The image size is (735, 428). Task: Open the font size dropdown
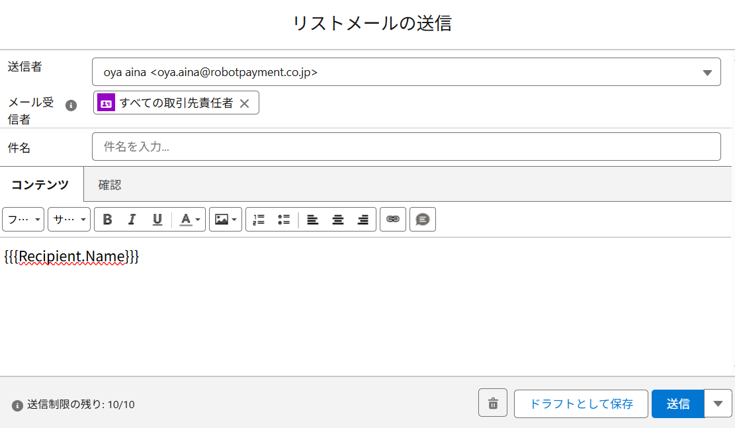click(x=69, y=220)
